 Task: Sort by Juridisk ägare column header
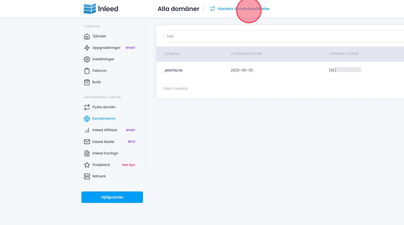(x=344, y=54)
